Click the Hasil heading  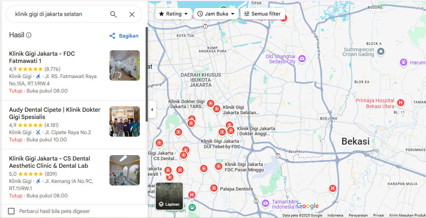pos(17,35)
